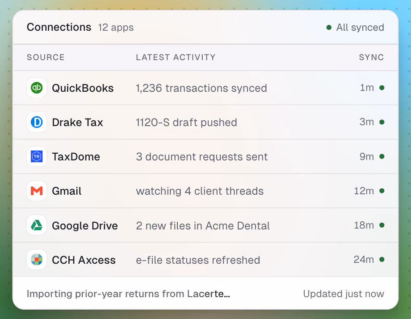Select the Gmail source name
Image resolution: width=411 pixels, height=319 pixels.
coord(67,191)
